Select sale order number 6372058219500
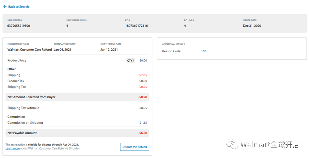This screenshot has height=158, width=310. pos(19,26)
